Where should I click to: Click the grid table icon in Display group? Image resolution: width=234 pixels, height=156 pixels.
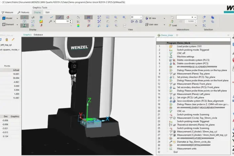(x=41, y=17)
